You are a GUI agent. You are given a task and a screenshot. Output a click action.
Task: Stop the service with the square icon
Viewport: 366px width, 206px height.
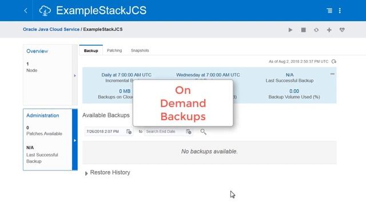click(x=304, y=30)
